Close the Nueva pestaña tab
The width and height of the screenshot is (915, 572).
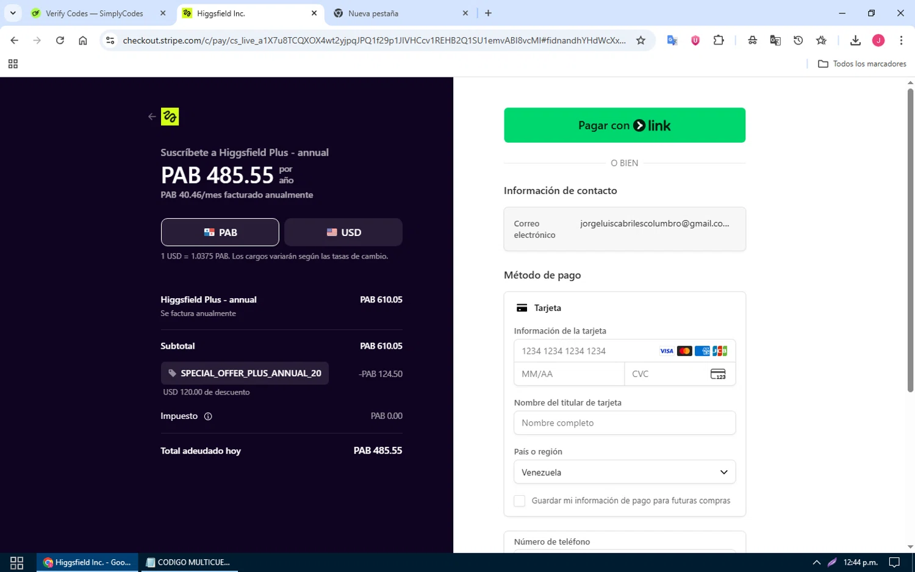465,13
